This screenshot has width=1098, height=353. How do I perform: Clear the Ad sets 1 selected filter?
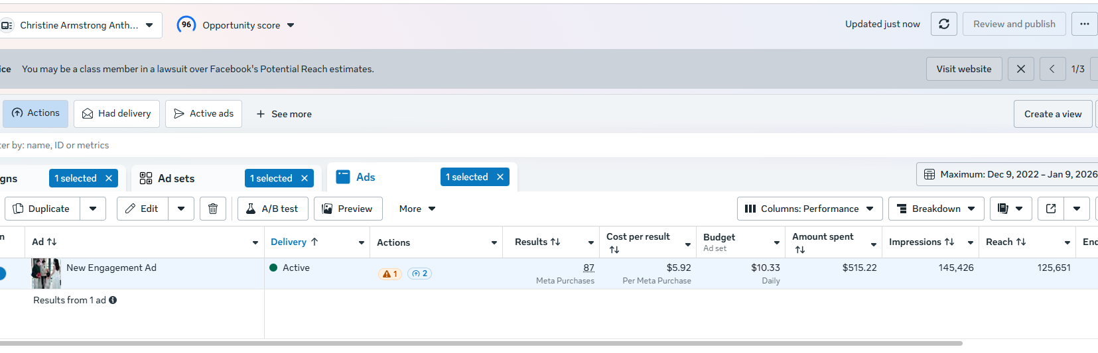coord(305,178)
